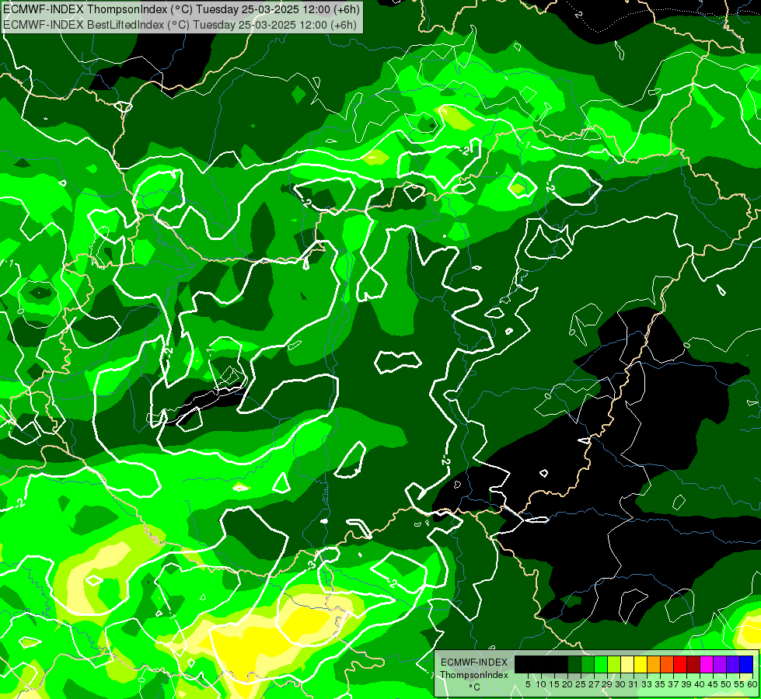
Task: Pick the purple legend swatch for 45–50
Action: click(x=720, y=664)
